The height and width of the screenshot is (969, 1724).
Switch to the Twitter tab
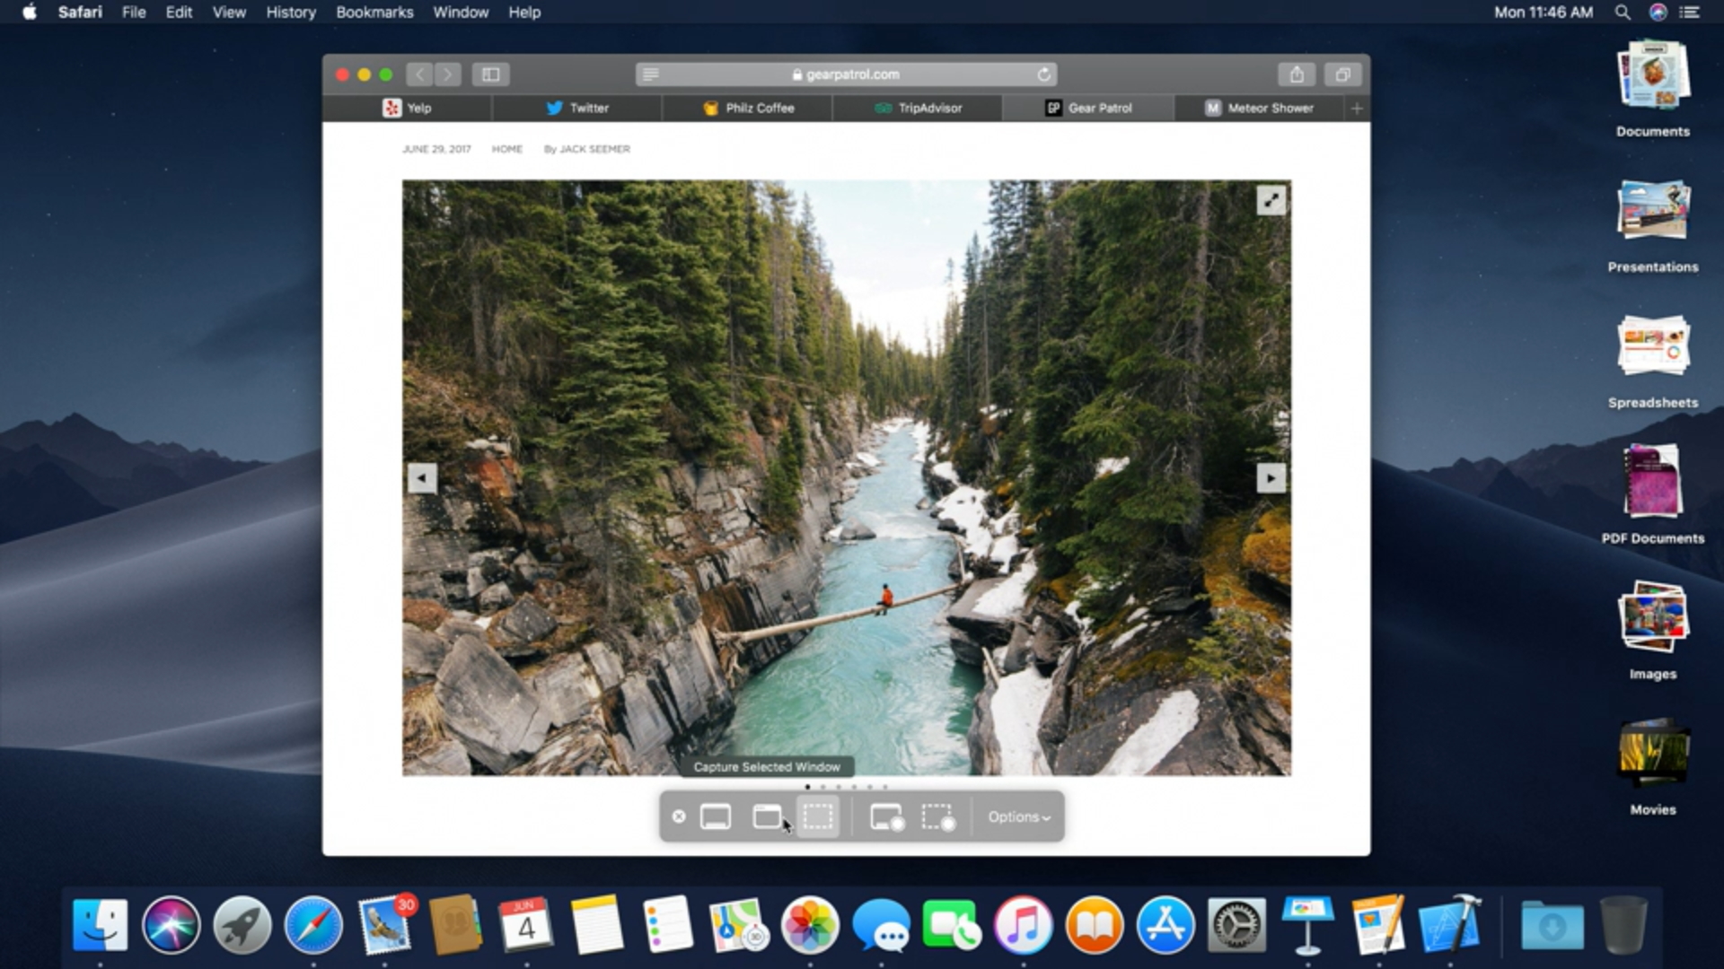pyautogui.click(x=577, y=108)
